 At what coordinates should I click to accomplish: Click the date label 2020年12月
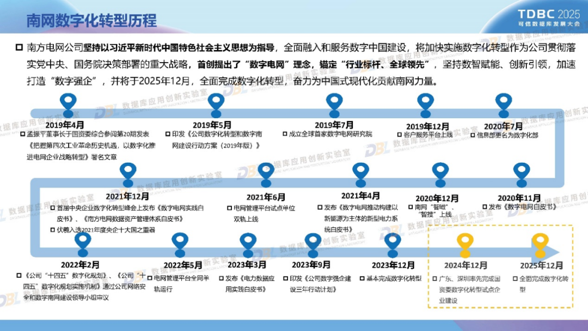click(x=437, y=198)
